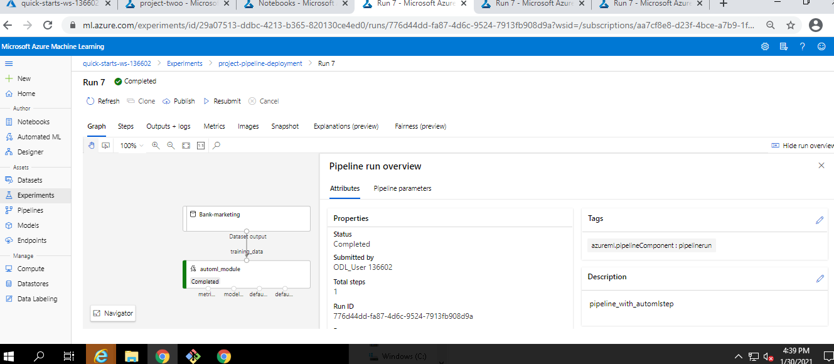
Task: Click the quick-starts-ws-136602 breadcrumb
Action: point(117,63)
